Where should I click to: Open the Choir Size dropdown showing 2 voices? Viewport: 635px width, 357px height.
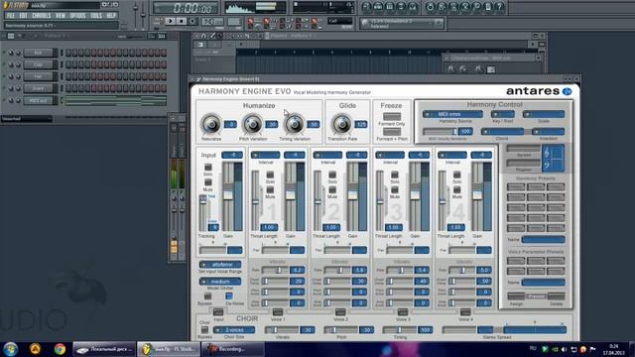pyautogui.click(x=234, y=330)
